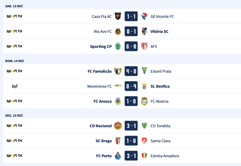Open the Rio Ave FC team link
The width and height of the screenshot is (241, 166).
pyautogui.click(x=103, y=32)
